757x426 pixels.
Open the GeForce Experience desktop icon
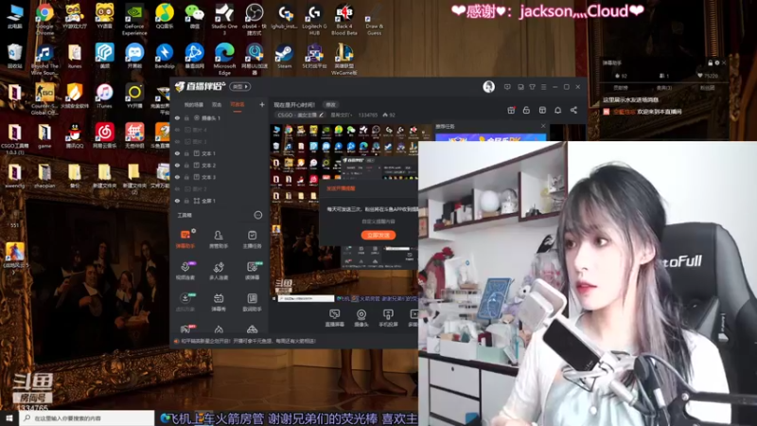(x=134, y=19)
